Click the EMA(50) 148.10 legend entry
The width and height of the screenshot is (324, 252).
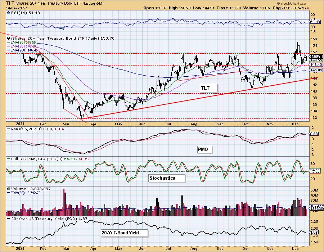tap(22, 46)
